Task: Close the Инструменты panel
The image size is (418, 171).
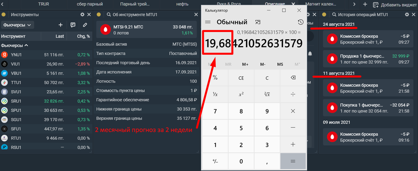Action: point(89,15)
